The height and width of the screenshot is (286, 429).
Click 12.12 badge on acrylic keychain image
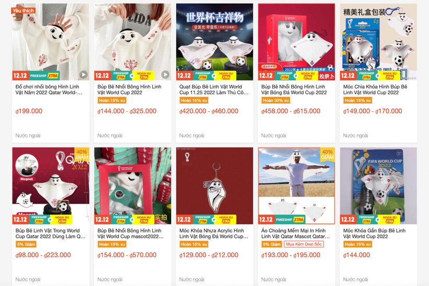coord(184,220)
